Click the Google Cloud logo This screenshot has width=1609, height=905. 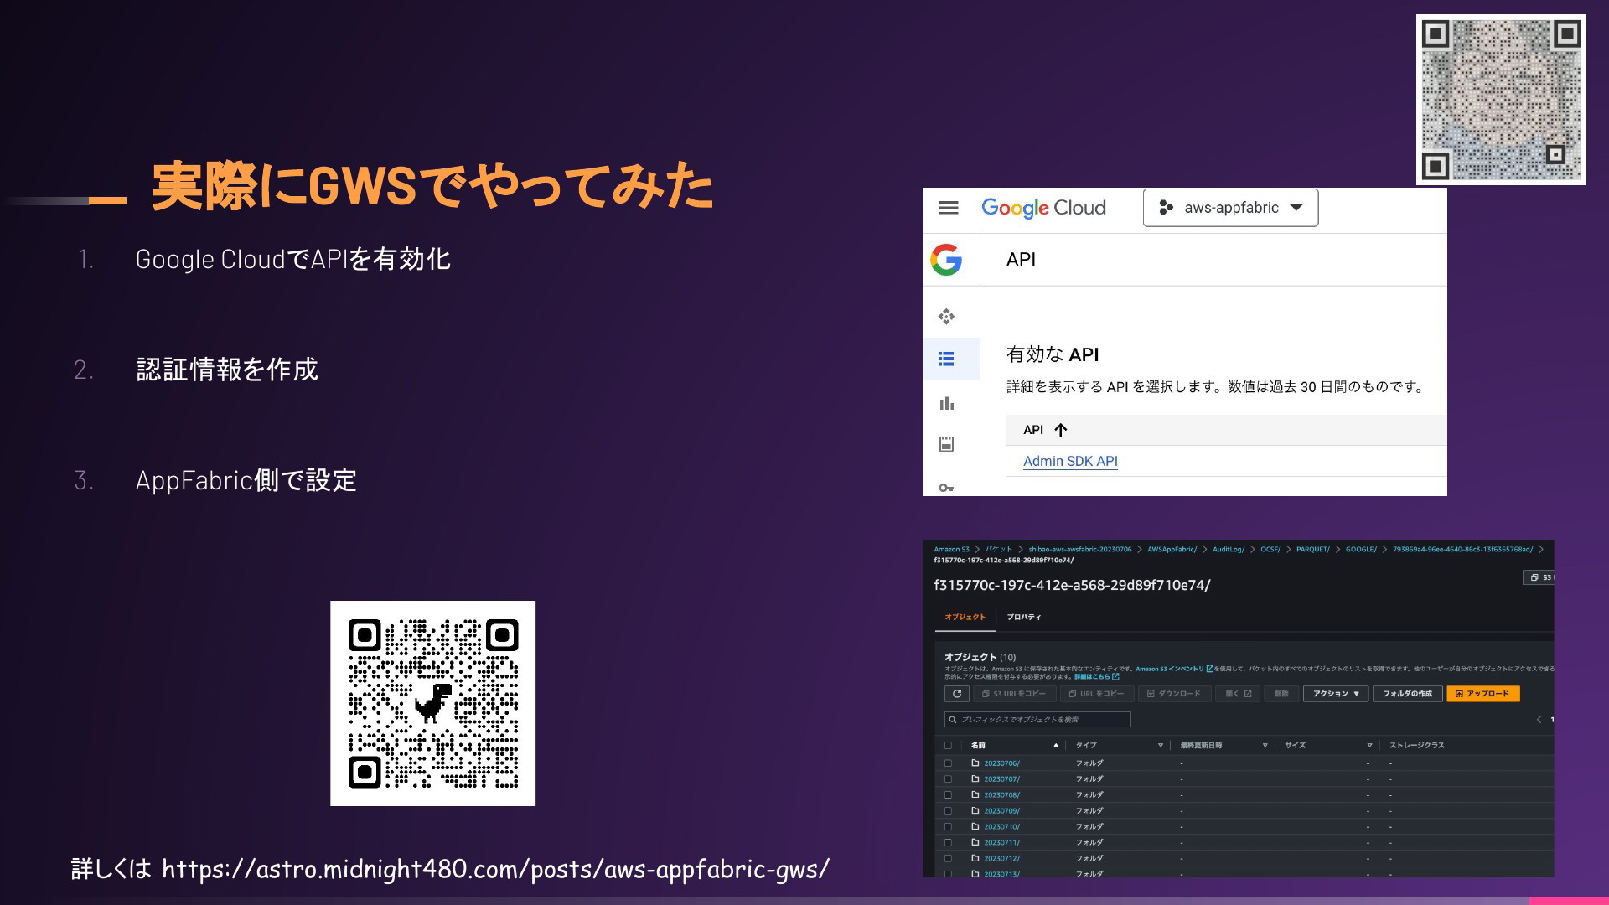click(1043, 208)
